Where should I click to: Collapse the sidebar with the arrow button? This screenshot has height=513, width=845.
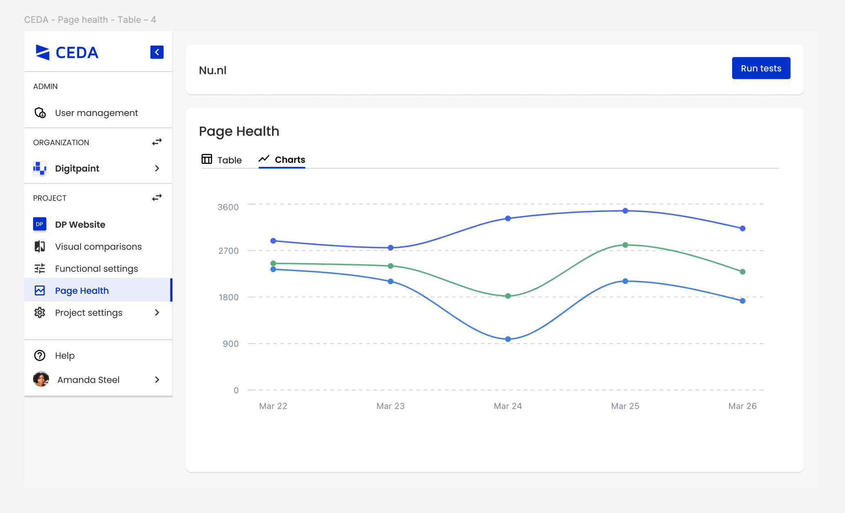click(x=157, y=52)
